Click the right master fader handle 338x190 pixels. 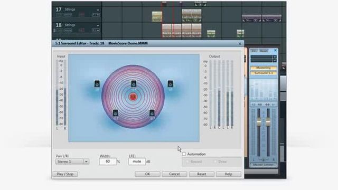pyautogui.click(x=268, y=122)
